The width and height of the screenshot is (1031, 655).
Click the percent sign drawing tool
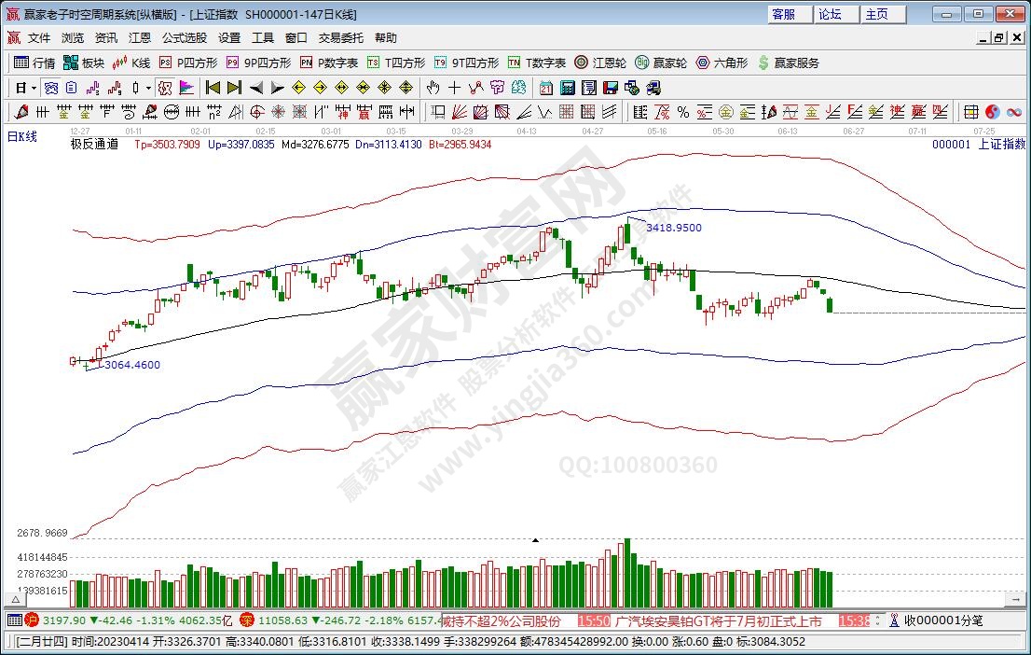(x=682, y=112)
